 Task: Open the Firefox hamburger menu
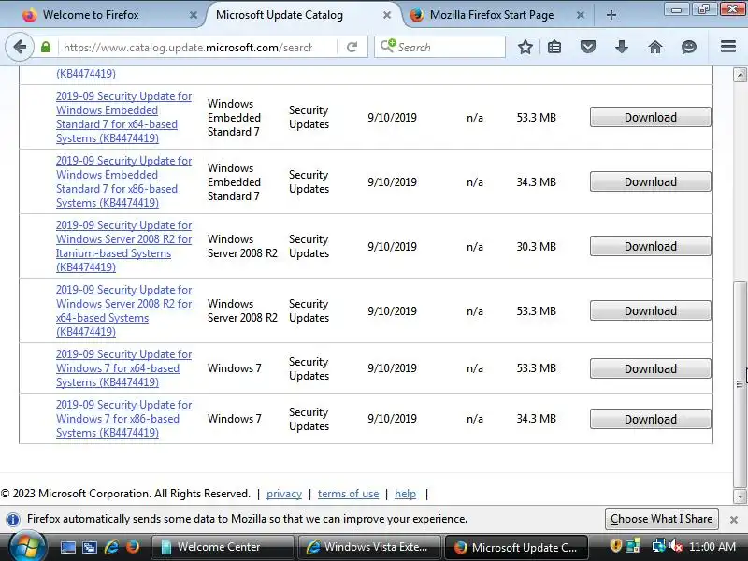pyautogui.click(x=728, y=46)
